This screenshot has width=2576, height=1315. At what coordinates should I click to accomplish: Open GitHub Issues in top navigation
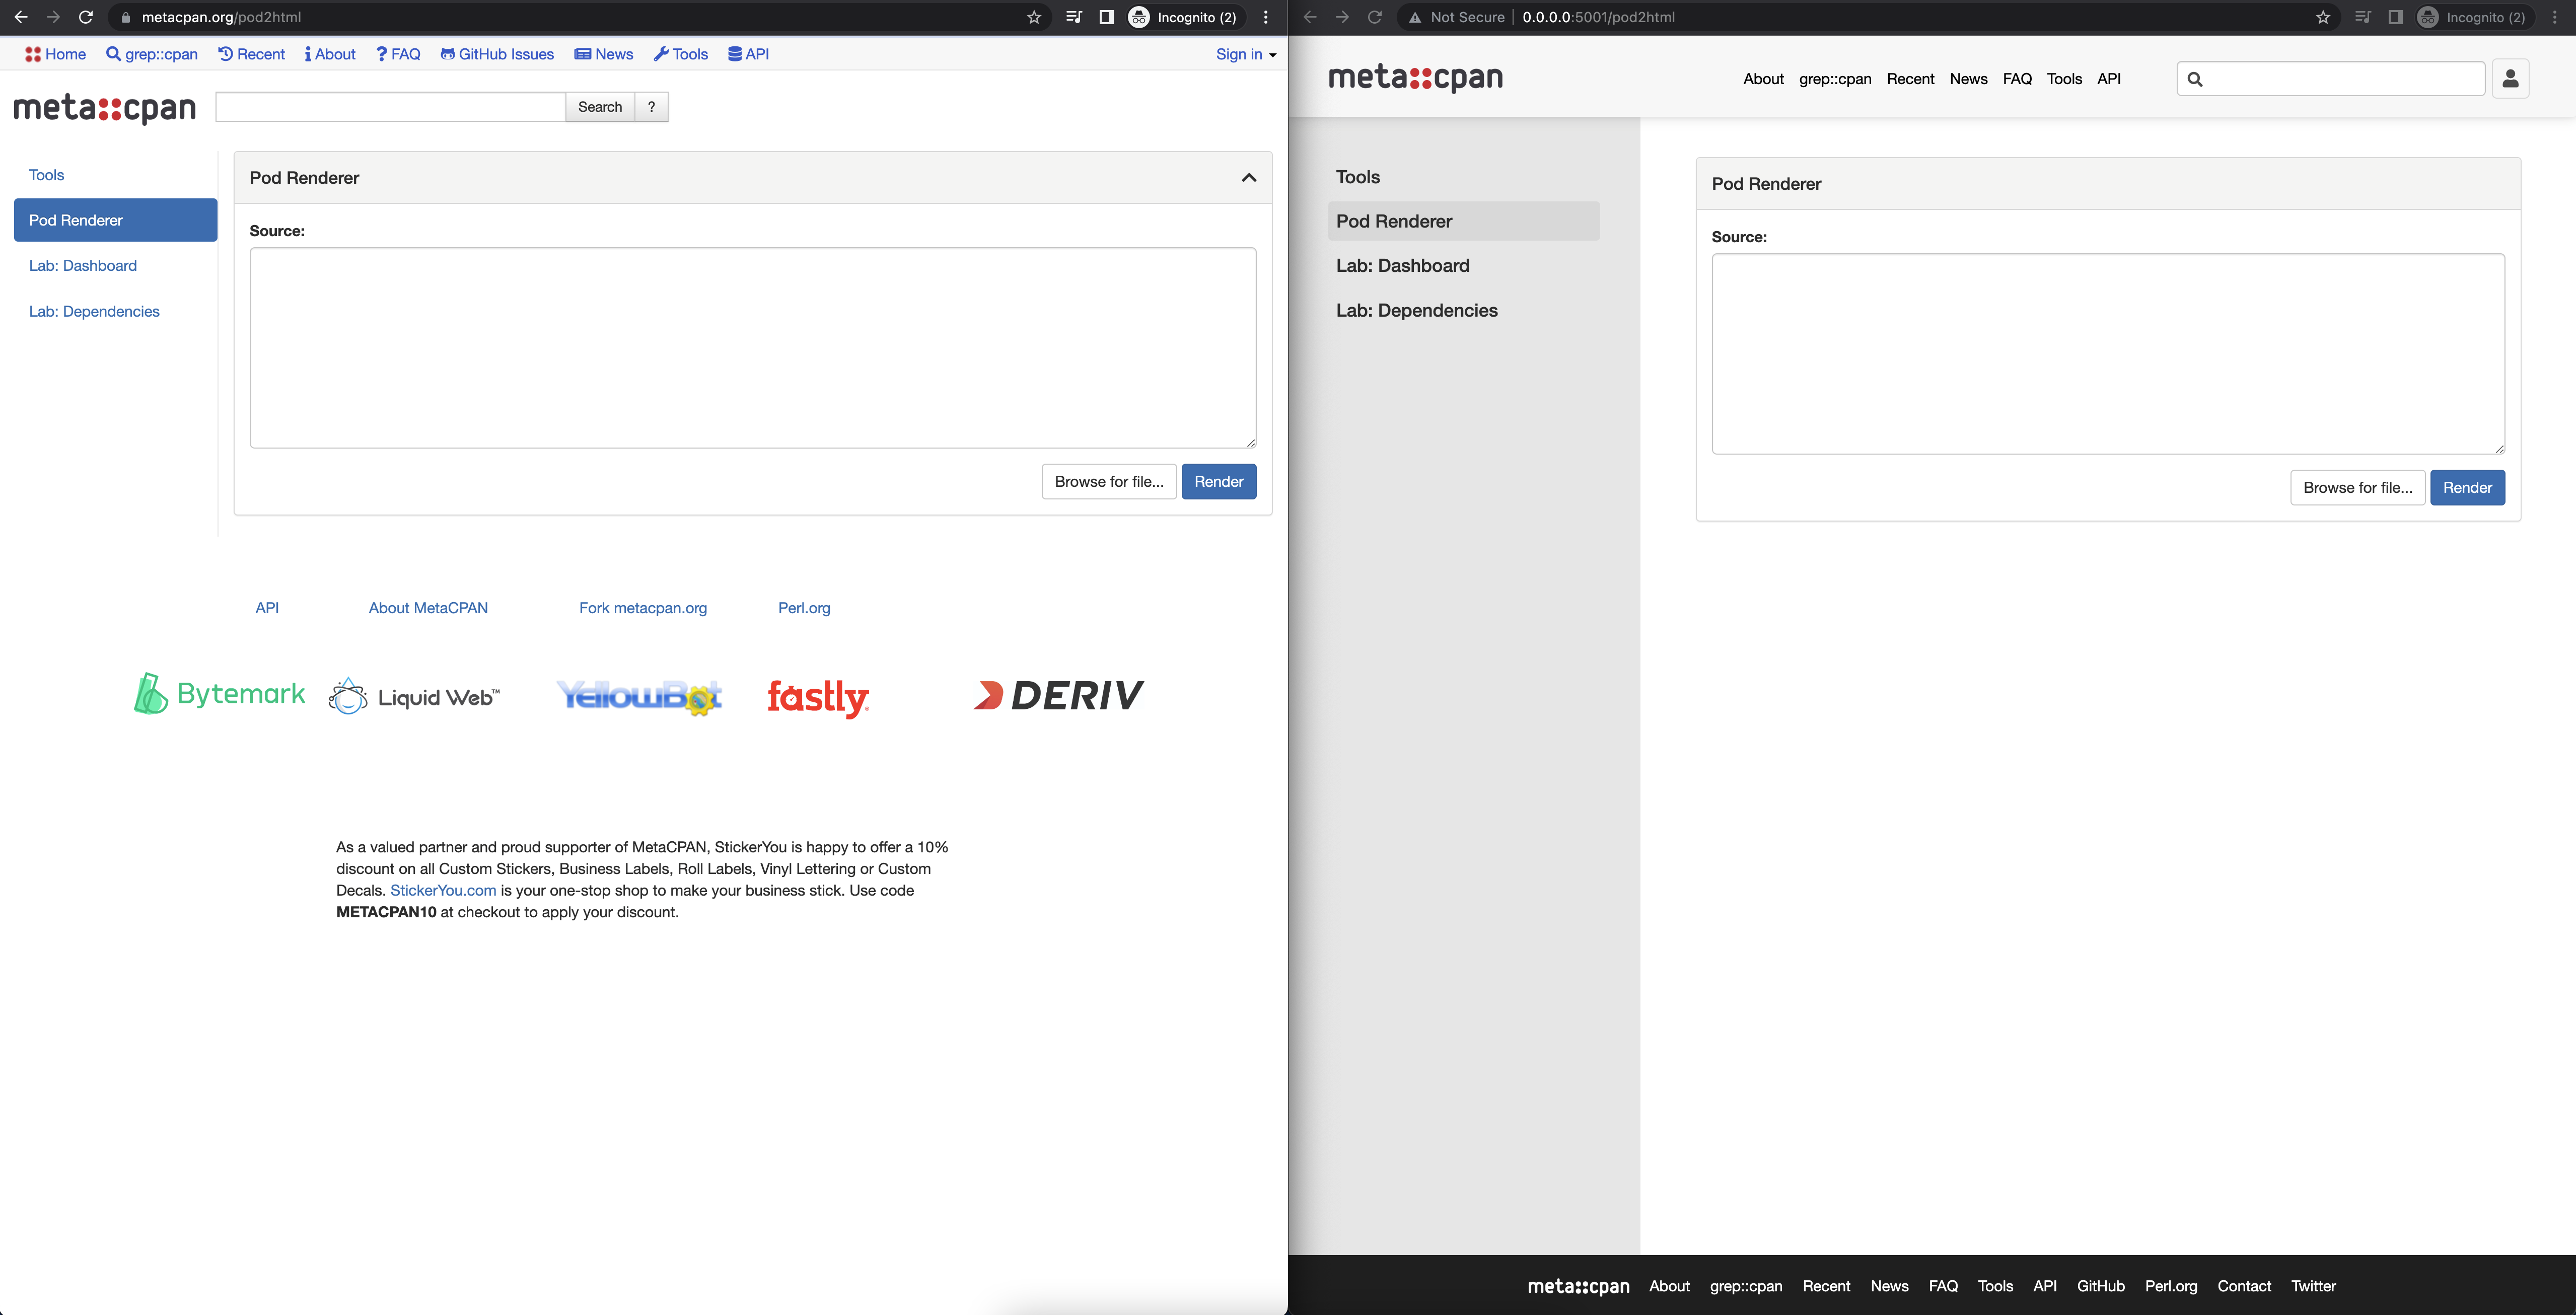[x=497, y=54]
